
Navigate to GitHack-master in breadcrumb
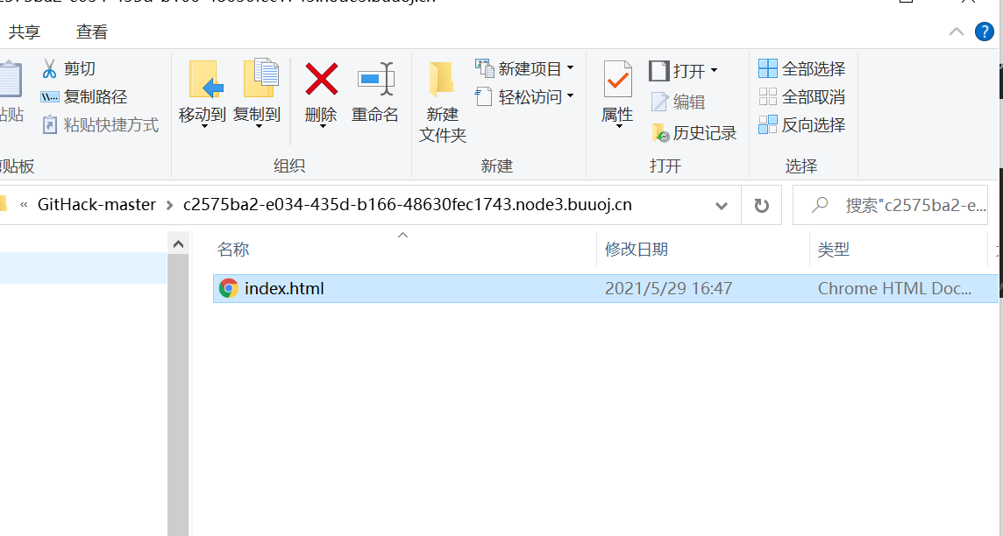[96, 204]
